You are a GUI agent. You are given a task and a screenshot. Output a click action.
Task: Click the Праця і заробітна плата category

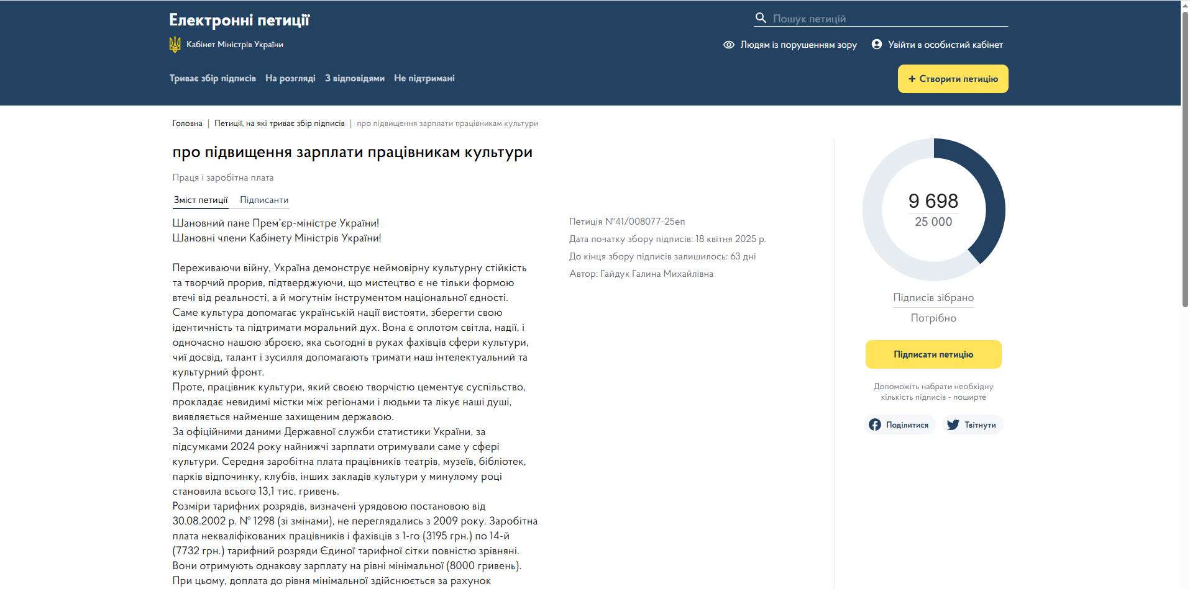coord(223,178)
